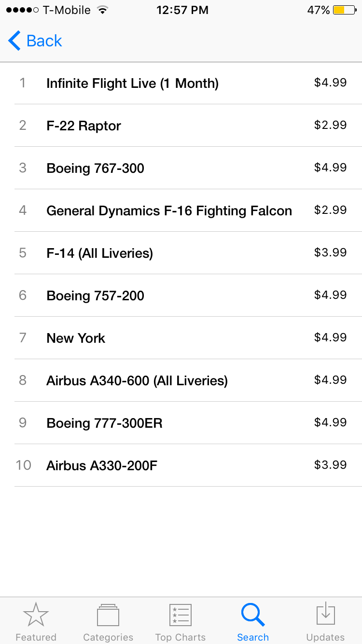The height and width of the screenshot is (644, 362).
Task: Select the Search magnifier icon
Action: pos(253,615)
